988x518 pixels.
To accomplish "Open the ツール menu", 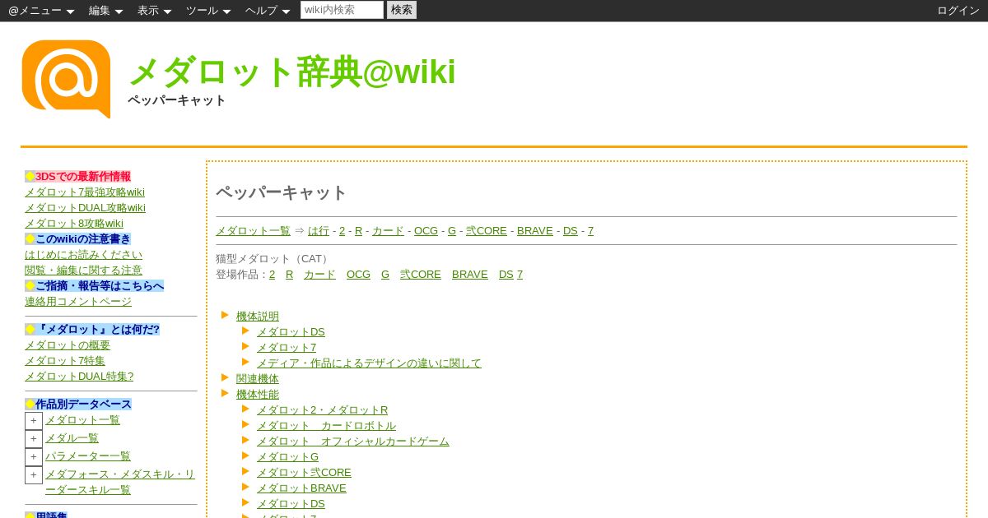I will click(x=208, y=11).
